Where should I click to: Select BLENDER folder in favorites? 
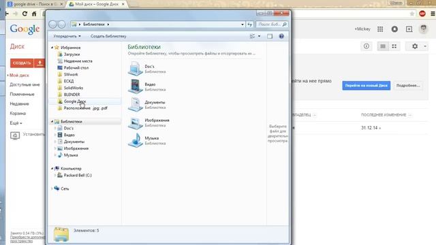pyautogui.click(x=72, y=95)
